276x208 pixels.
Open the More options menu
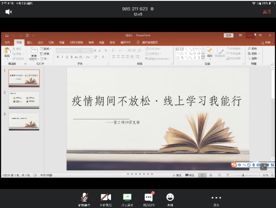tap(216, 198)
